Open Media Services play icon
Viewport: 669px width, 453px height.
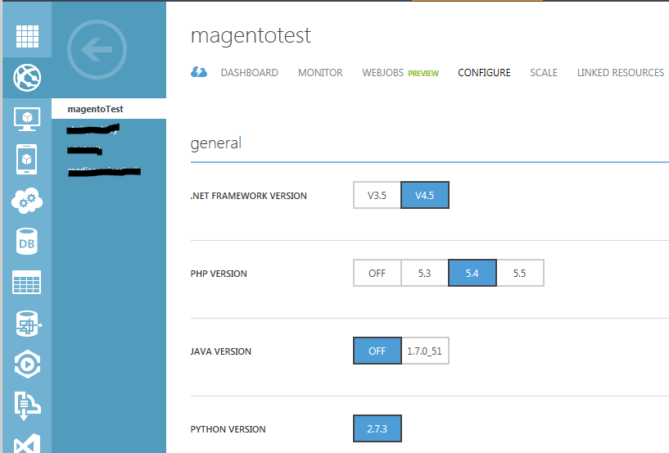click(27, 365)
